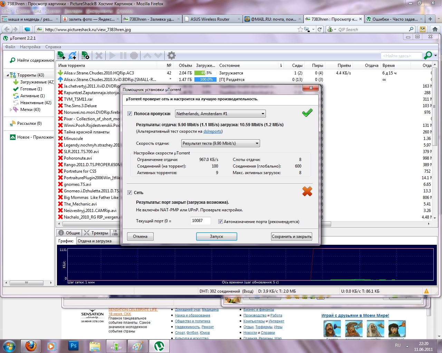Open uTorrent Preferences gear icon
The width and height of the screenshot is (442, 353).
point(172,56)
